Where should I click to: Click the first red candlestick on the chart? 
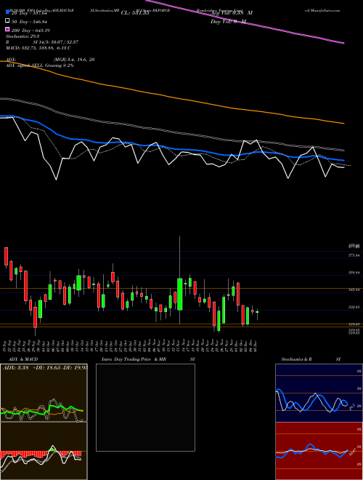6,257
